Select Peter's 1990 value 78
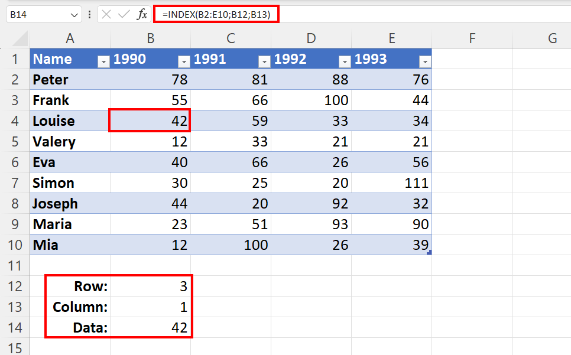571x355 pixels. [x=150, y=79]
